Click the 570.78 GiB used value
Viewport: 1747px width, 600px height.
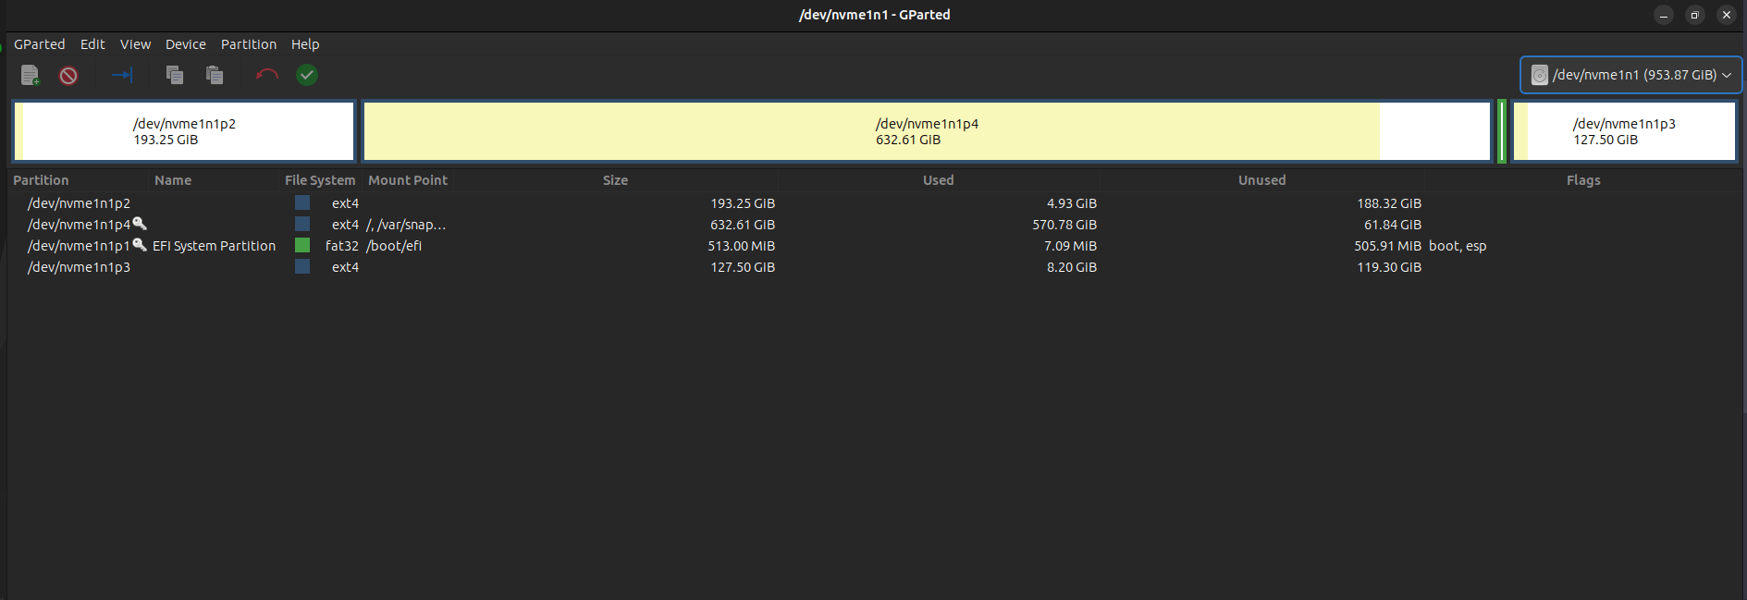click(x=1064, y=225)
